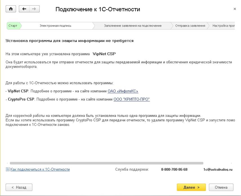
Task: Go back with the left arrow button
Action: pos(24,9)
